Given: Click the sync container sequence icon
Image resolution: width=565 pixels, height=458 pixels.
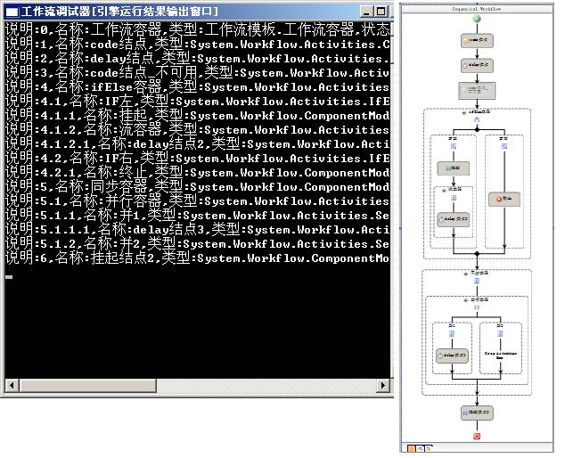Looking at the screenshot, I should pyautogui.click(x=477, y=281).
